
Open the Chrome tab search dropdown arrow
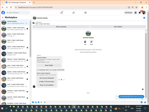pyautogui.click(x=2, y=2)
